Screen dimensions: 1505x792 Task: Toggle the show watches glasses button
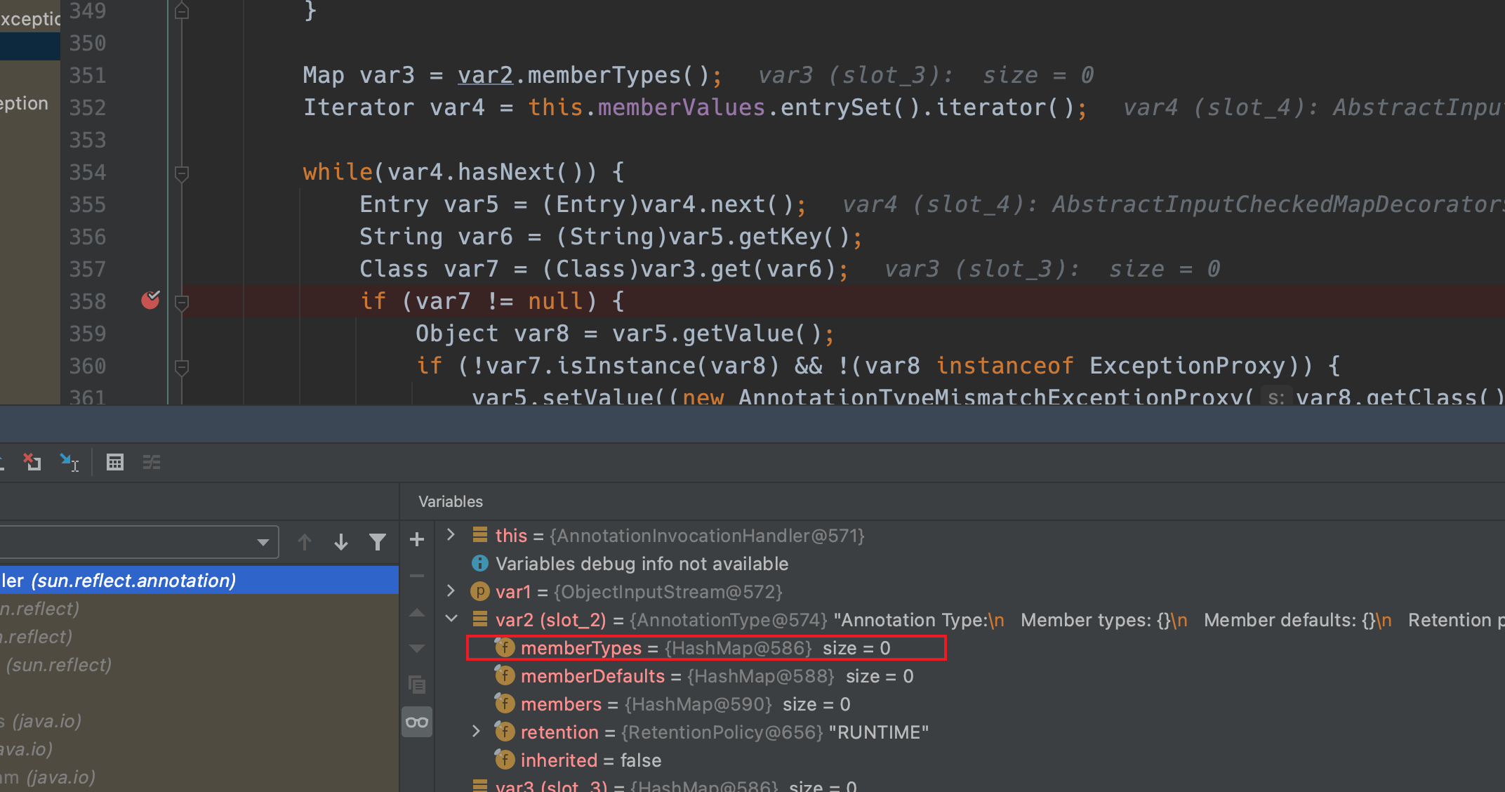(x=417, y=722)
